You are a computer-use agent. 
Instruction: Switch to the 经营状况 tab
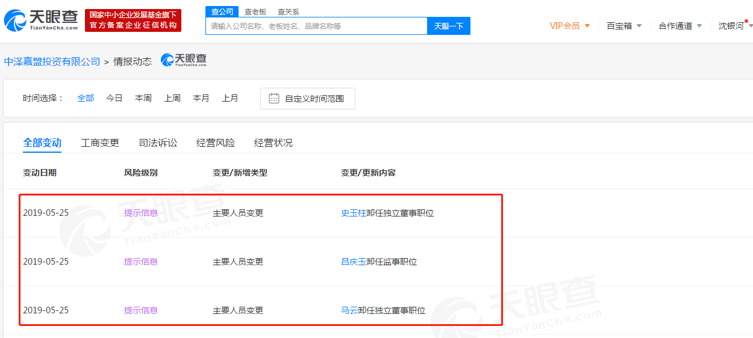coord(273,143)
